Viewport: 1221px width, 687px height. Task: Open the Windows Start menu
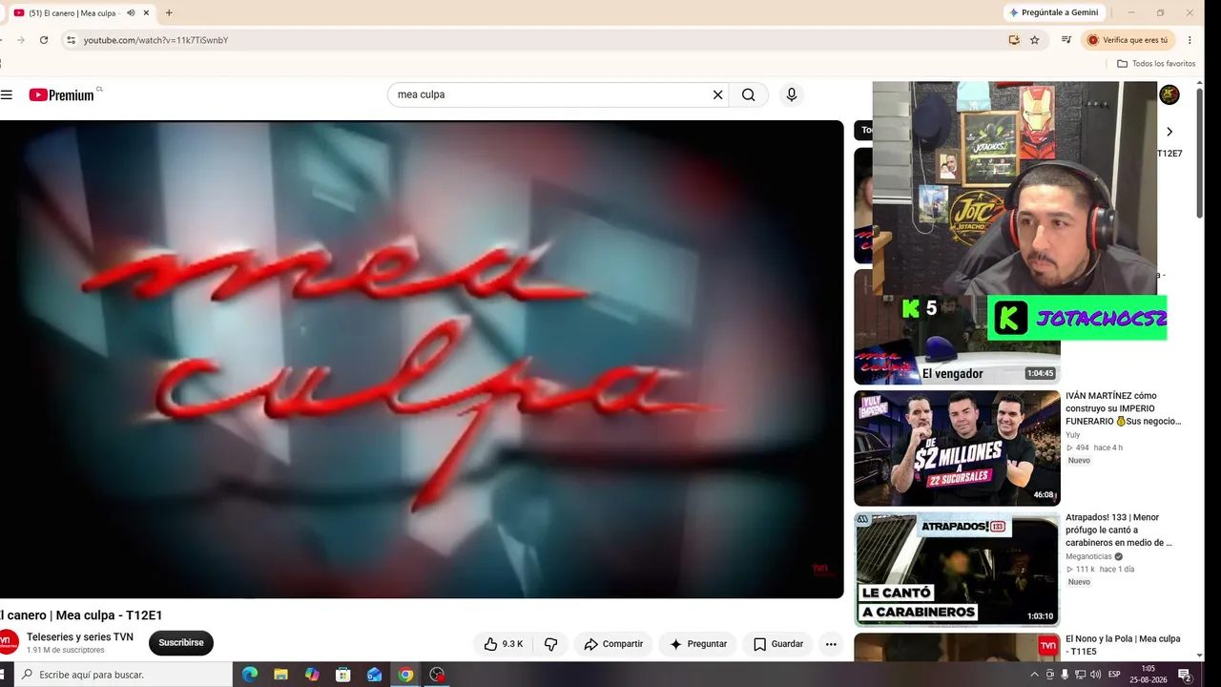click(x=4, y=675)
